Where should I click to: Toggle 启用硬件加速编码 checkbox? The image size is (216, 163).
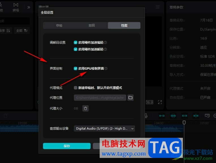[76, 42]
